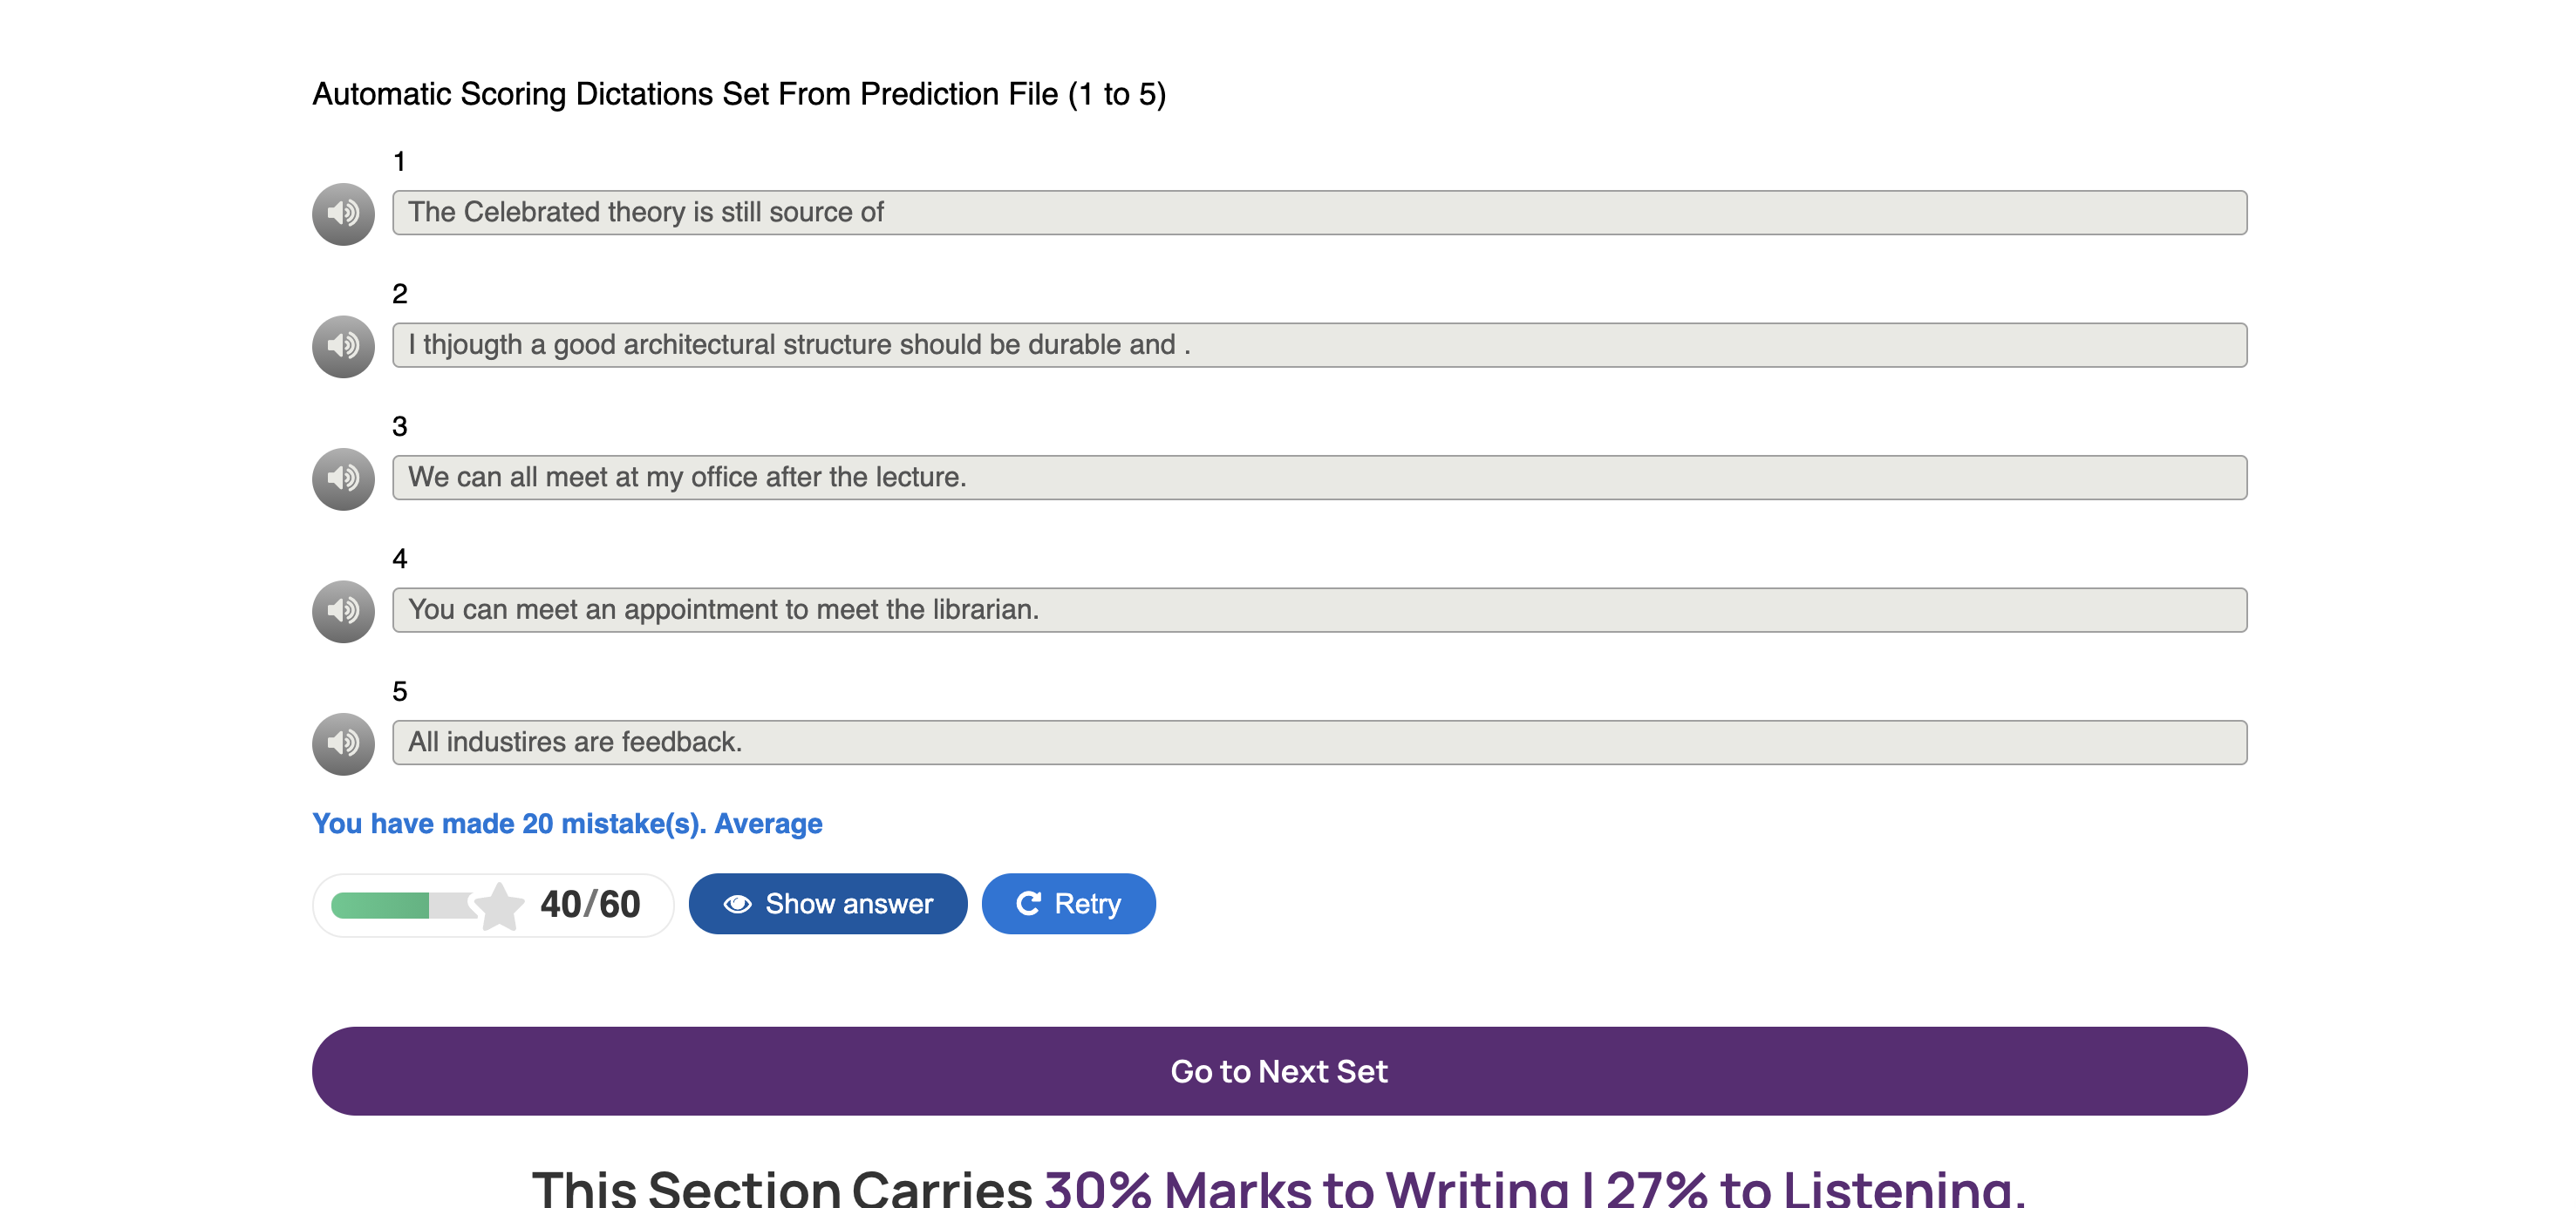Play the audio for dictation sentence 2
The height and width of the screenshot is (1208, 2576).
coord(344,346)
